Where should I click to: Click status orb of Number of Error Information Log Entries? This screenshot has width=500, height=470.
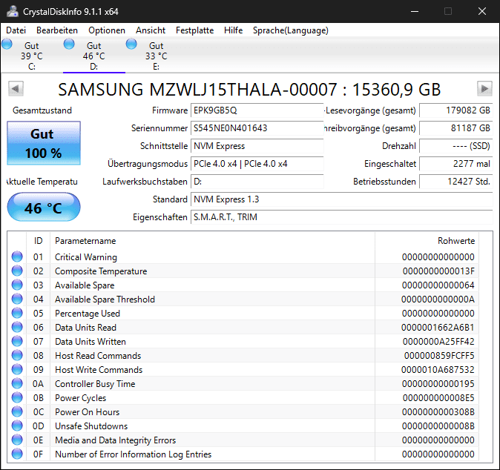pos(17,454)
